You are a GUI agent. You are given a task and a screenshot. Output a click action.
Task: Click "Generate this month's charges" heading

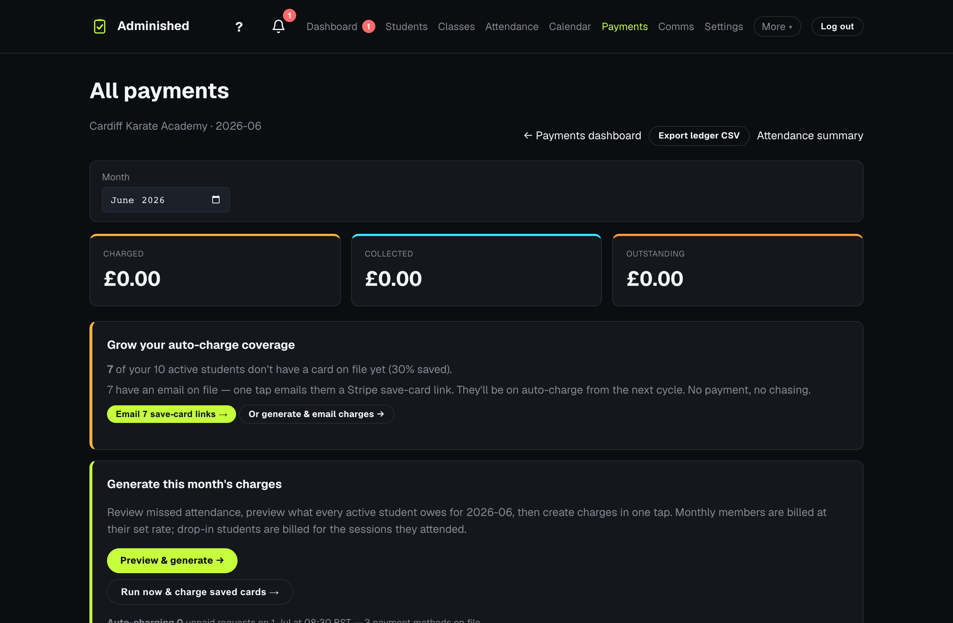coord(194,484)
